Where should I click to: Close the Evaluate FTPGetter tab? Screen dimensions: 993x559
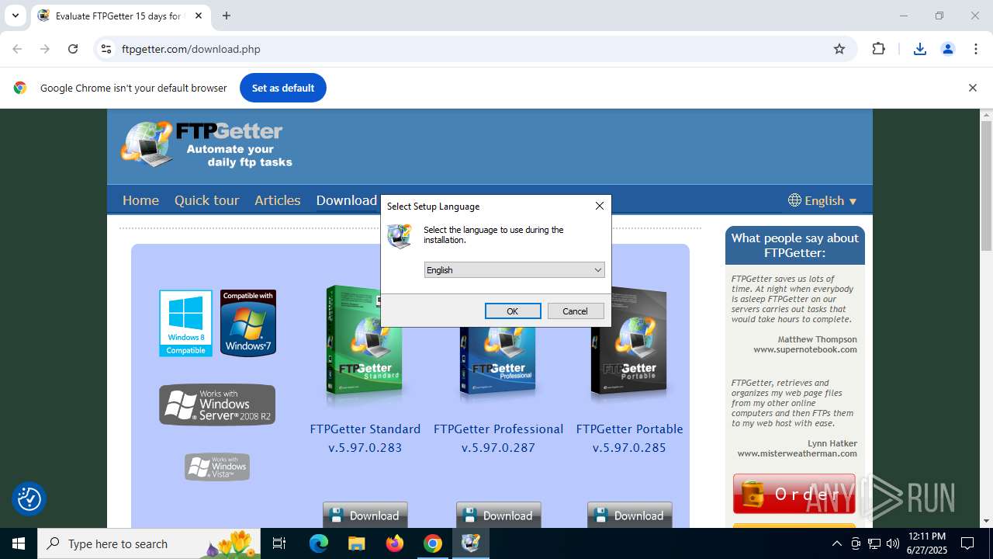(x=199, y=16)
